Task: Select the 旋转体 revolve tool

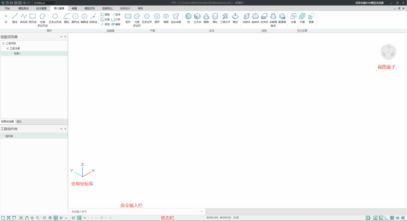Action: (256, 18)
